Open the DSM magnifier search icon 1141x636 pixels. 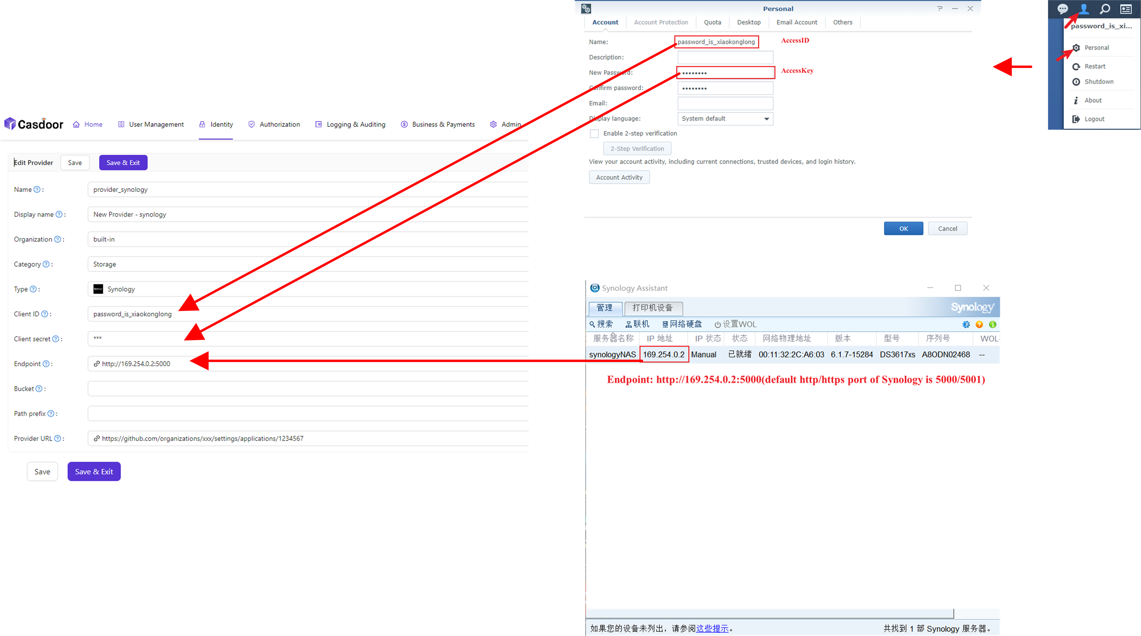point(1105,9)
